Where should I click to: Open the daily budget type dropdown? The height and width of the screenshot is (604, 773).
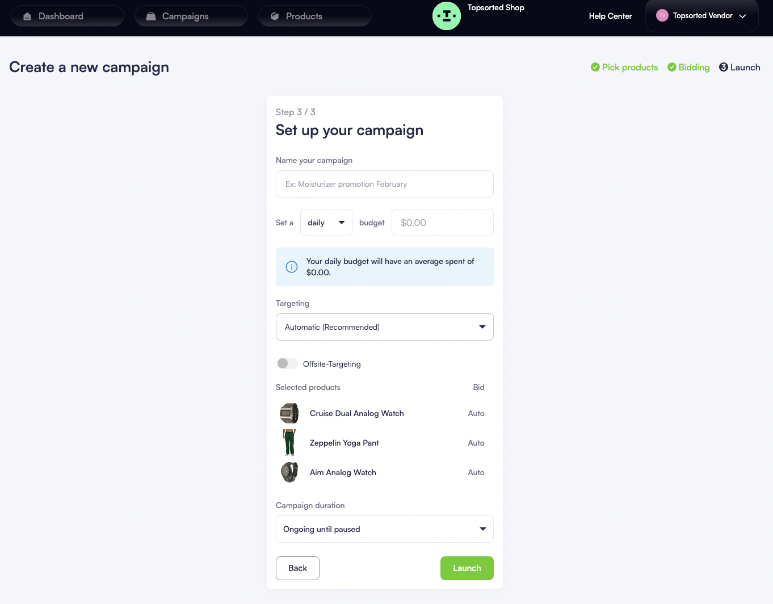click(x=326, y=223)
